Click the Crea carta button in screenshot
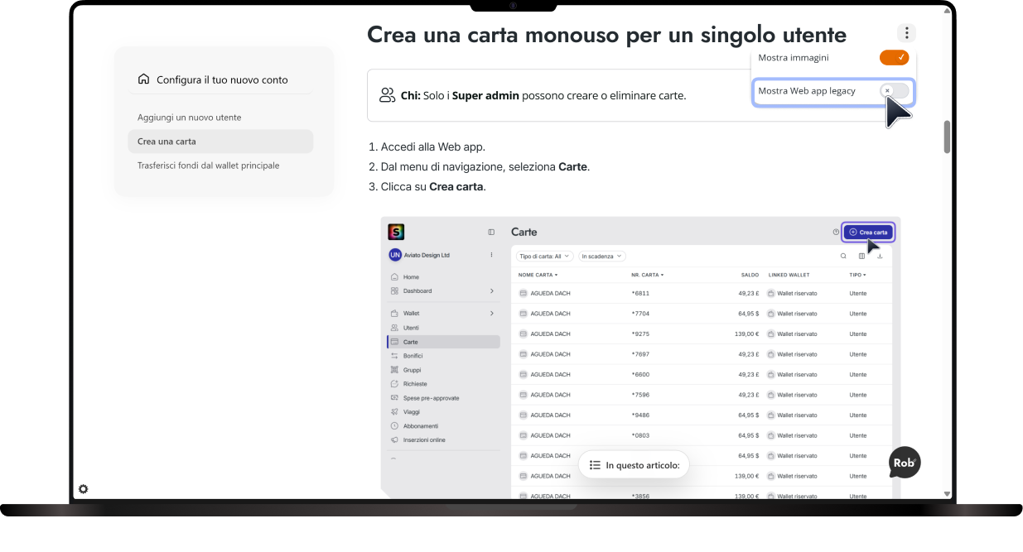1023x552 pixels. click(x=868, y=232)
